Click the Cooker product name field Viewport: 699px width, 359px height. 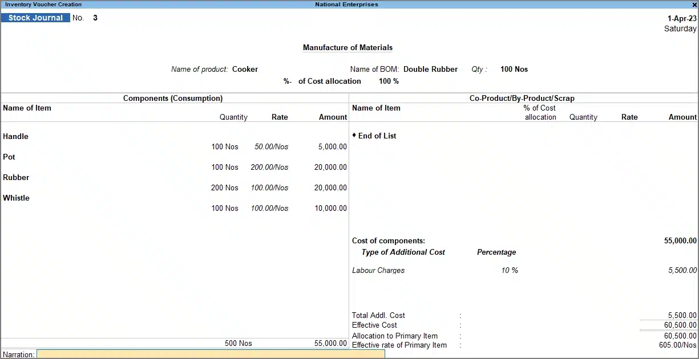pyautogui.click(x=245, y=69)
